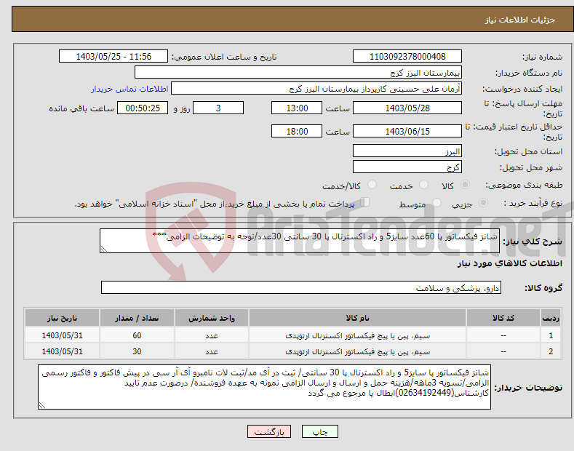Click row 1 need date 1403/05/31
The image size is (574, 451).
62,335
